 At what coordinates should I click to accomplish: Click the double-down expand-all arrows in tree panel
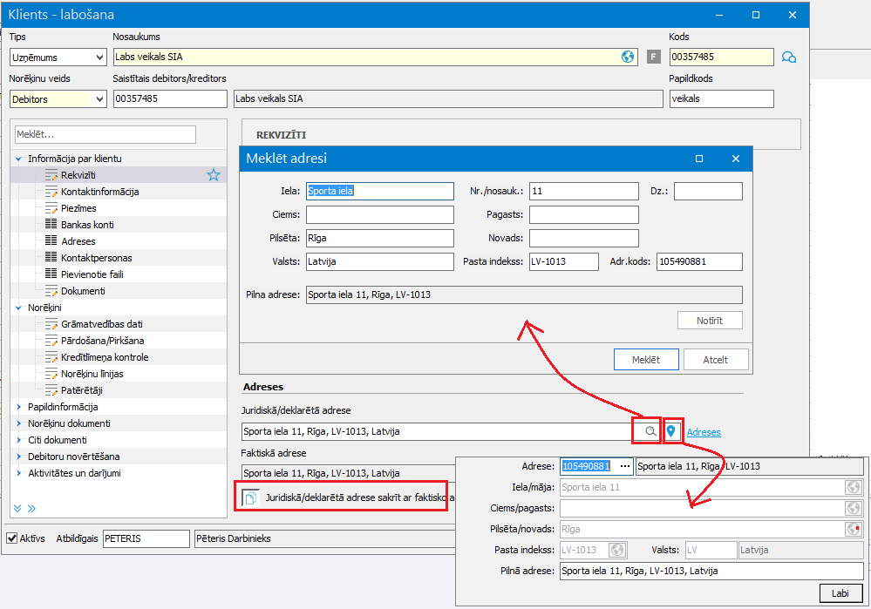pos(19,508)
